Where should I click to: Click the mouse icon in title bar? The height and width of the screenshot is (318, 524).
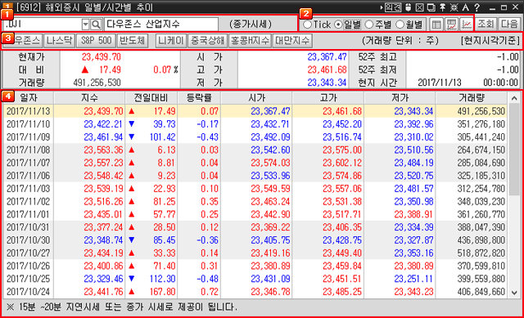coord(408,7)
